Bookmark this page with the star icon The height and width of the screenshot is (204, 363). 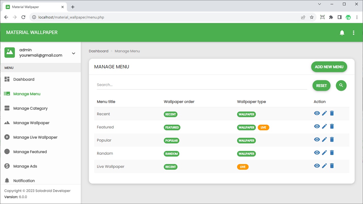click(x=312, y=17)
